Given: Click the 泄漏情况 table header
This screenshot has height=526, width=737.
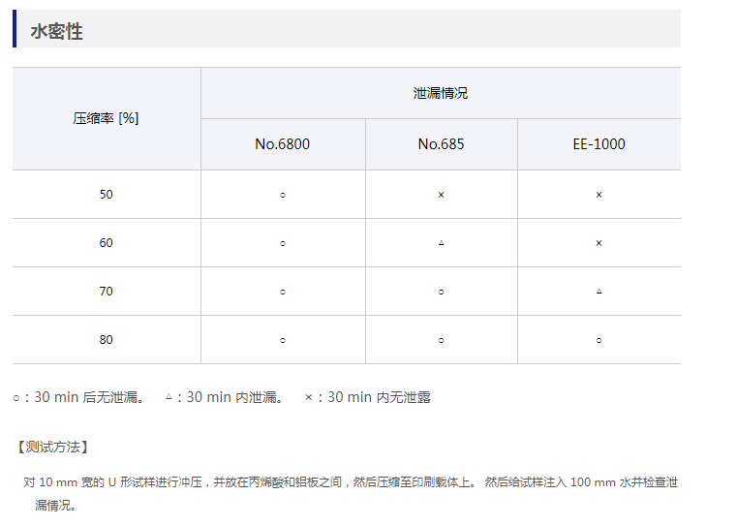Looking at the screenshot, I should [441, 93].
